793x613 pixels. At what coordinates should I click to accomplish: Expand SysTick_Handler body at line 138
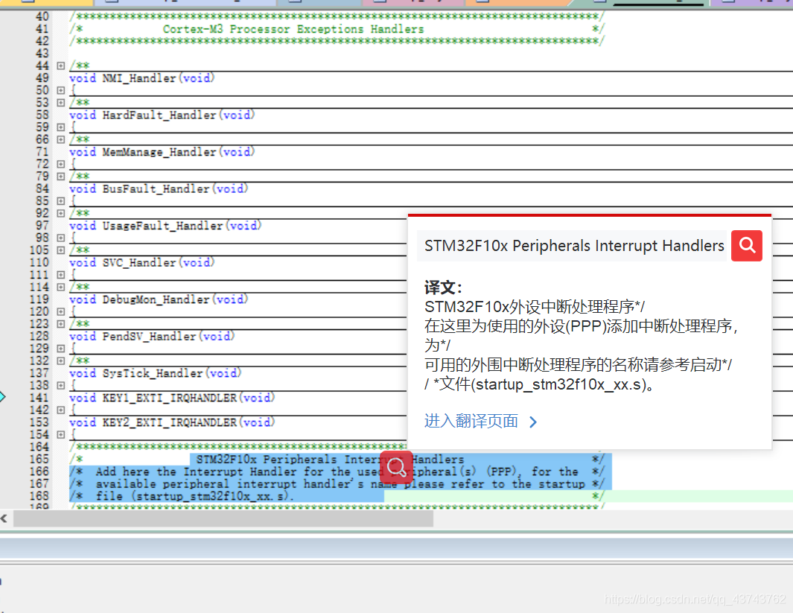coord(61,386)
